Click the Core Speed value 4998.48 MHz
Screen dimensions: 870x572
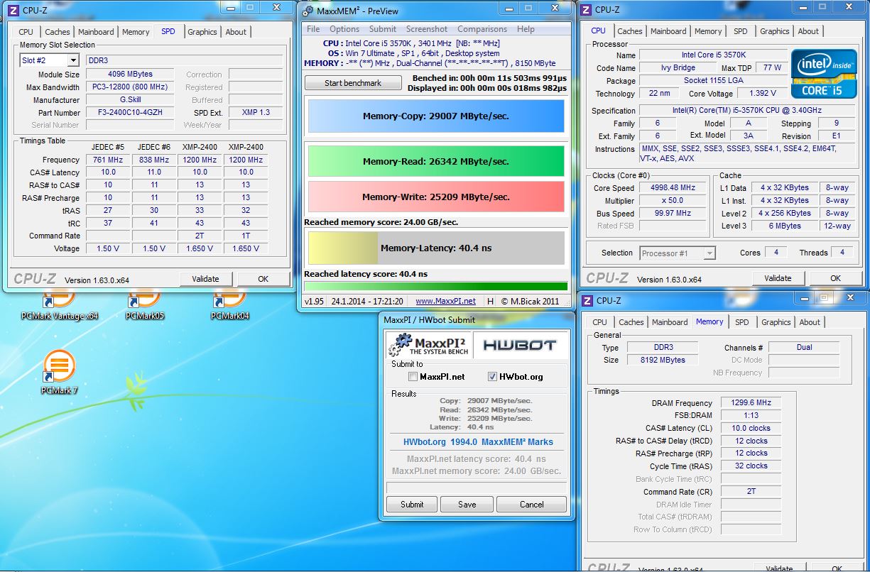point(673,188)
